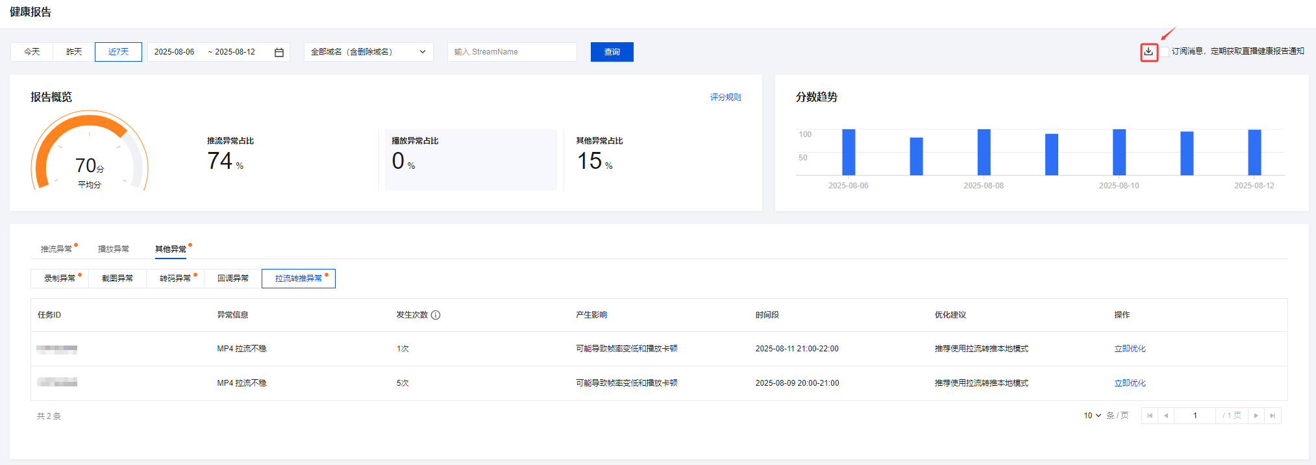Image resolution: width=1316 pixels, height=465 pixels.
Task: Click the 2025-08-10 bar in the trend chart
Action: click(x=1119, y=153)
